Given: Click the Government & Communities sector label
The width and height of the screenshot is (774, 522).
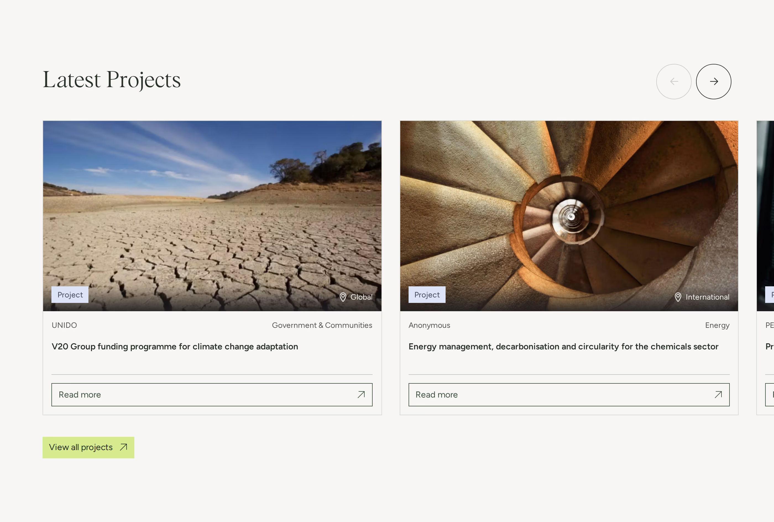Looking at the screenshot, I should (x=322, y=325).
